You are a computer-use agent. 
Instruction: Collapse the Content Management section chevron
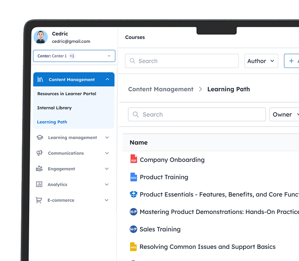click(108, 79)
